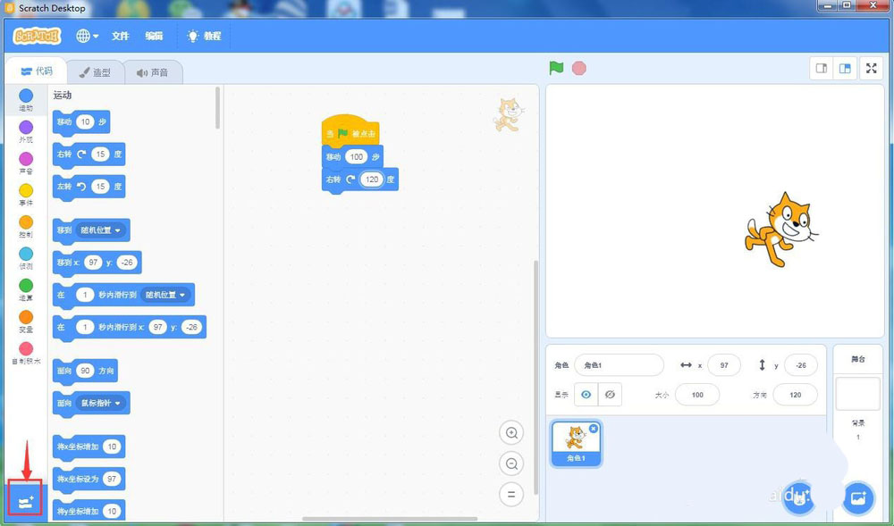Image resolution: width=894 pixels, height=526 pixels.
Task: Open the language globe dropdown
Action: [x=85, y=36]
